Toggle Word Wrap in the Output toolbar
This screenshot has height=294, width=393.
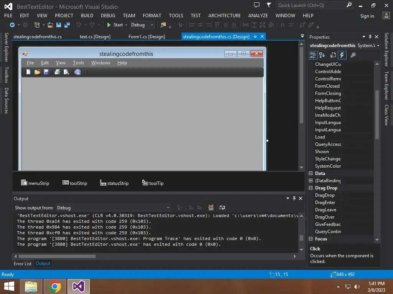tap(222, 207)
